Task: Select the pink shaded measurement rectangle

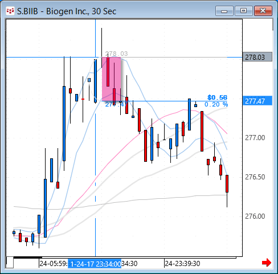Action: point(112,79)
